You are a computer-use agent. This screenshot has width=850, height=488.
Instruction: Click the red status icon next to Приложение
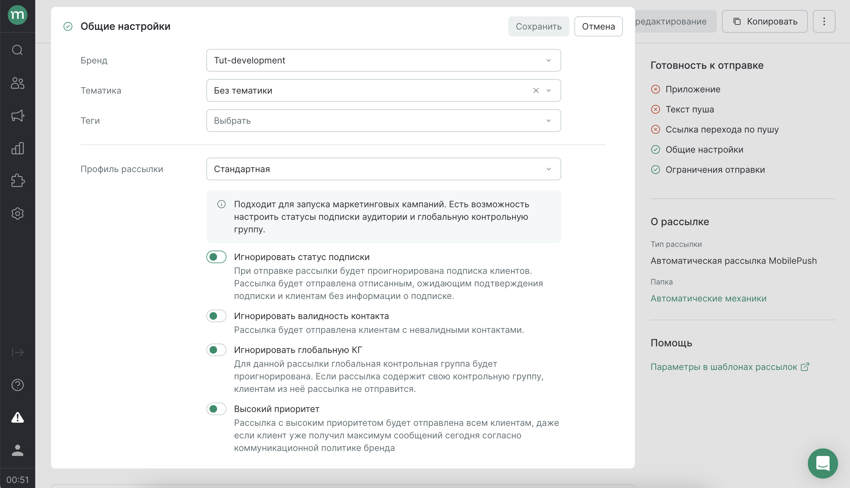655,89
